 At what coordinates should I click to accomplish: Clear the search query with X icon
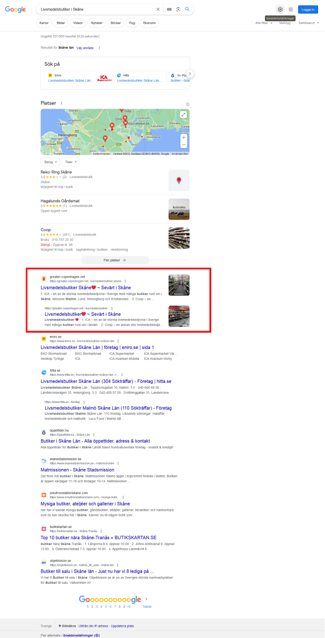[x=157, y=9]
